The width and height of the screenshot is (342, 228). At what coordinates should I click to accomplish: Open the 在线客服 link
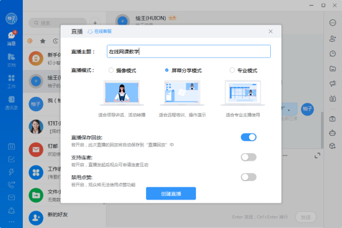100,32
